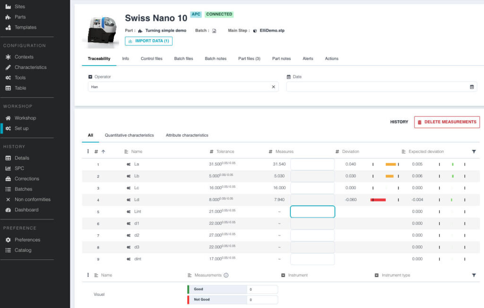Open history Details

point(22,158)
